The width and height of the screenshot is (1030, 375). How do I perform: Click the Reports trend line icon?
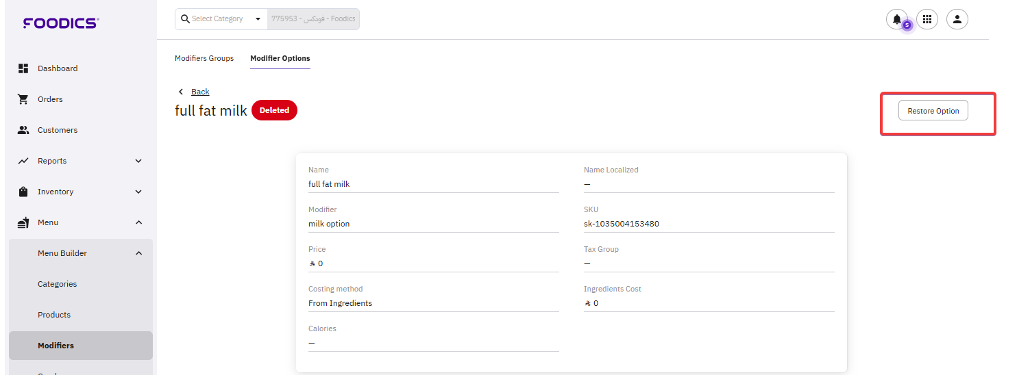coord(23,161)
